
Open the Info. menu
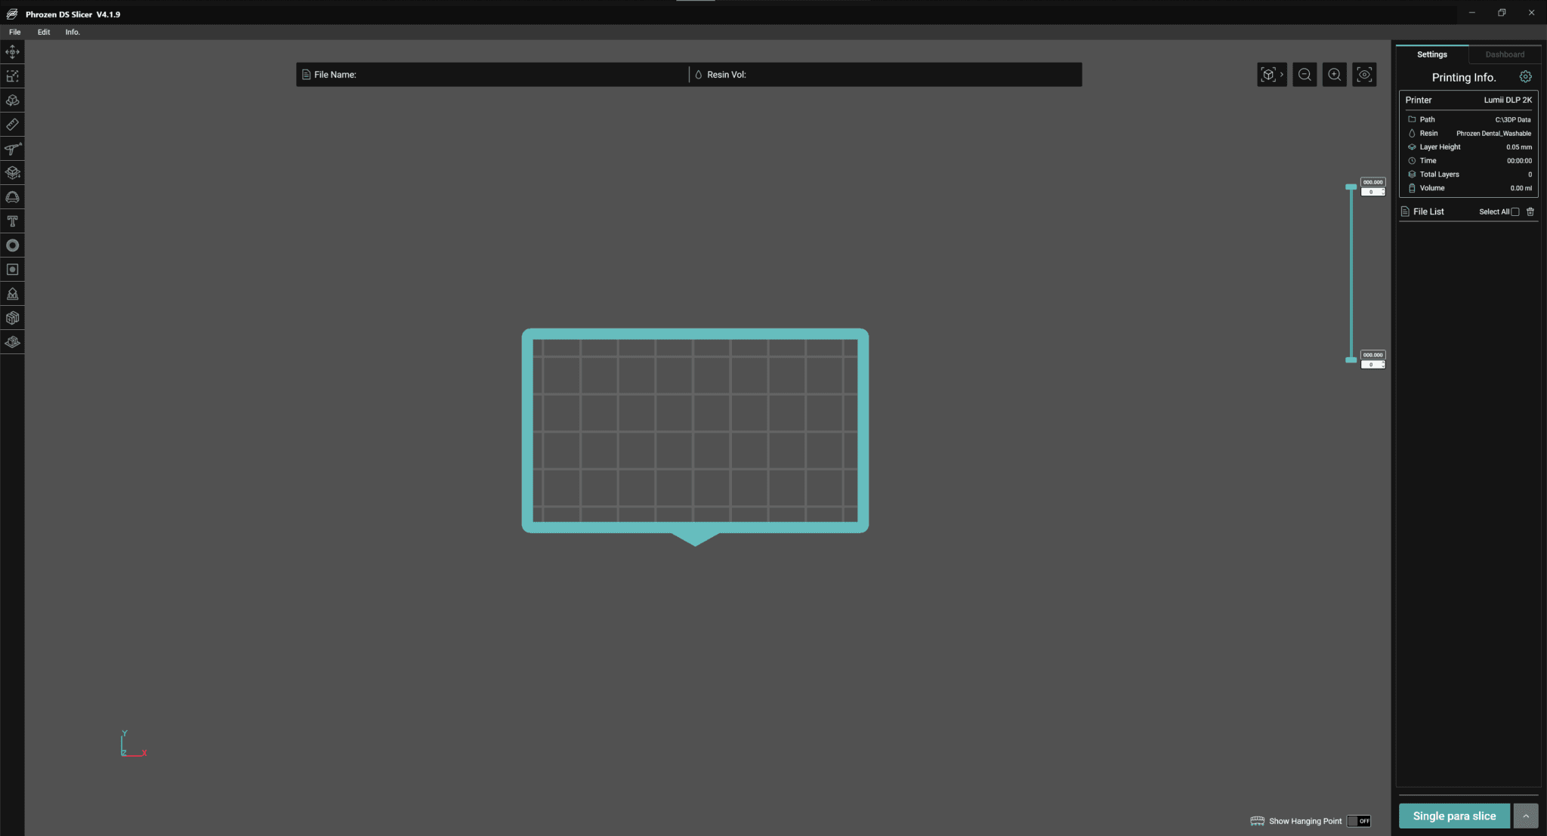pyautogui.click(x=73, y=32)
